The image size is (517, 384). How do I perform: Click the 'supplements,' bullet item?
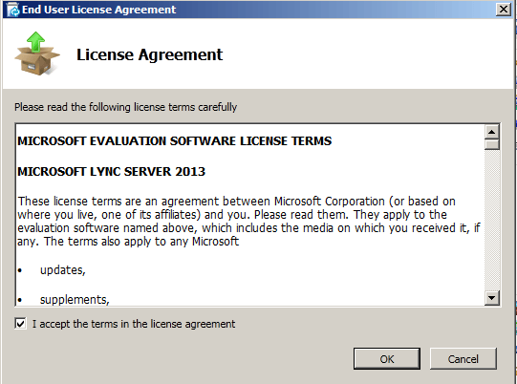pos(75,300)
